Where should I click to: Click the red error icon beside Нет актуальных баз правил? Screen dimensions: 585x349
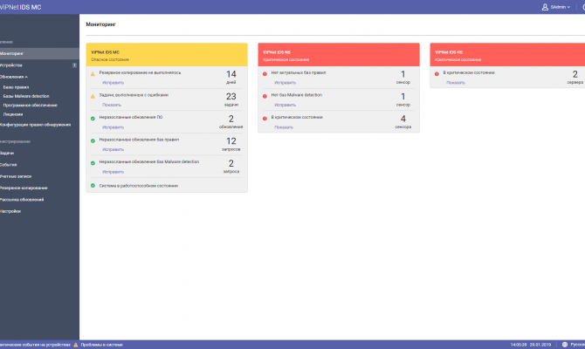(x=265, y=74)
